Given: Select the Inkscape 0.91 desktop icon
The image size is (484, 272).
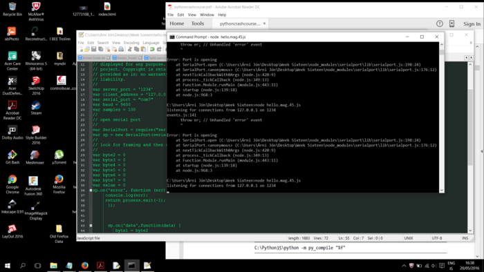Looking at the screenshot, I should tap(12, 206).
